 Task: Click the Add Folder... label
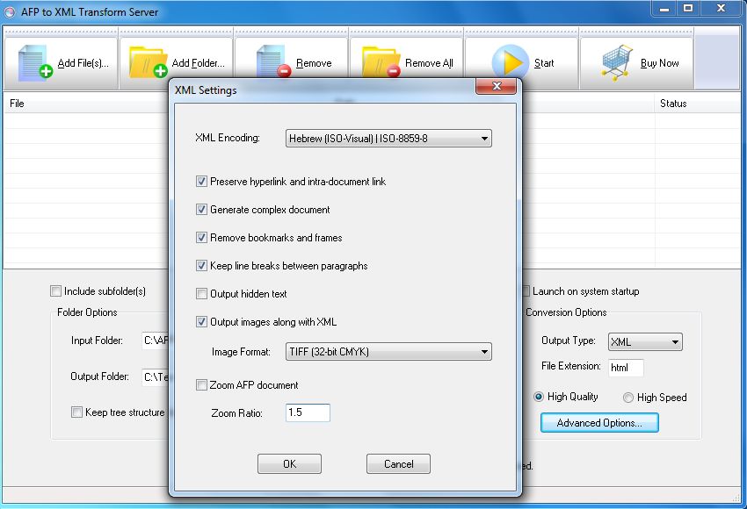(199, 63)
